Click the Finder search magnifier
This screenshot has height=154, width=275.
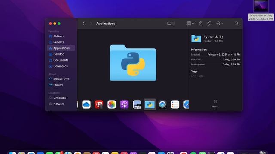(237, 24)
